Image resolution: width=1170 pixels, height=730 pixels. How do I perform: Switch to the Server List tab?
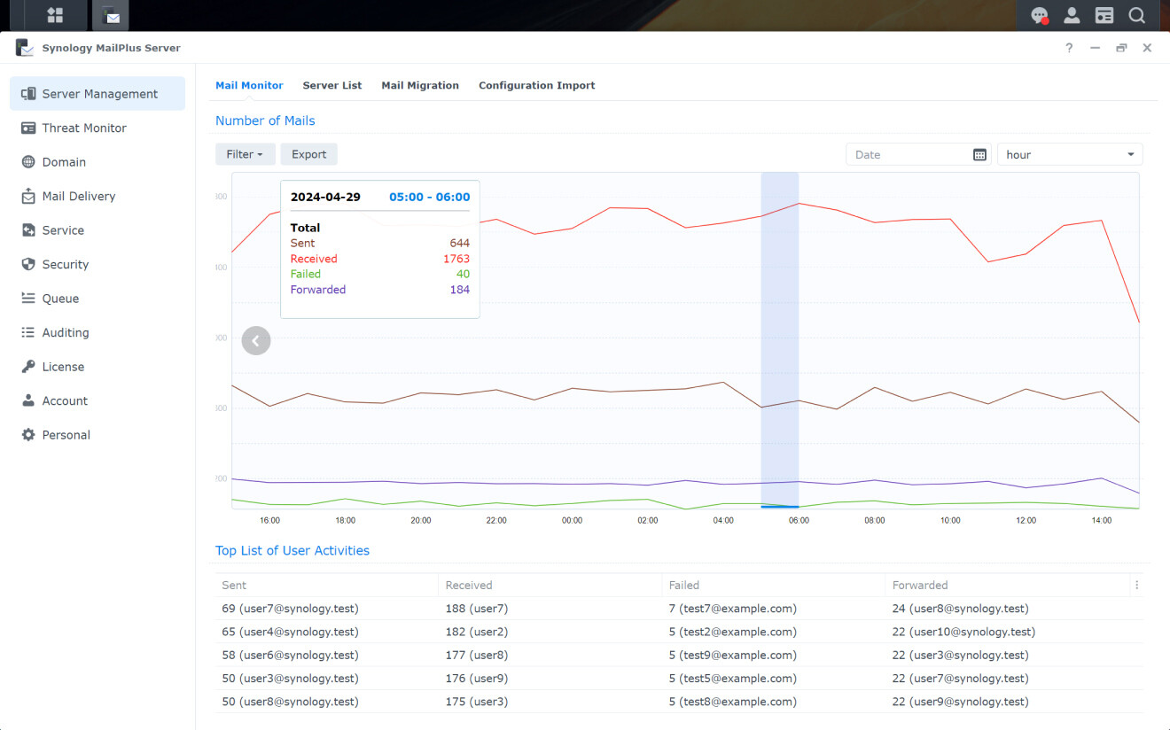coord(332,86)
